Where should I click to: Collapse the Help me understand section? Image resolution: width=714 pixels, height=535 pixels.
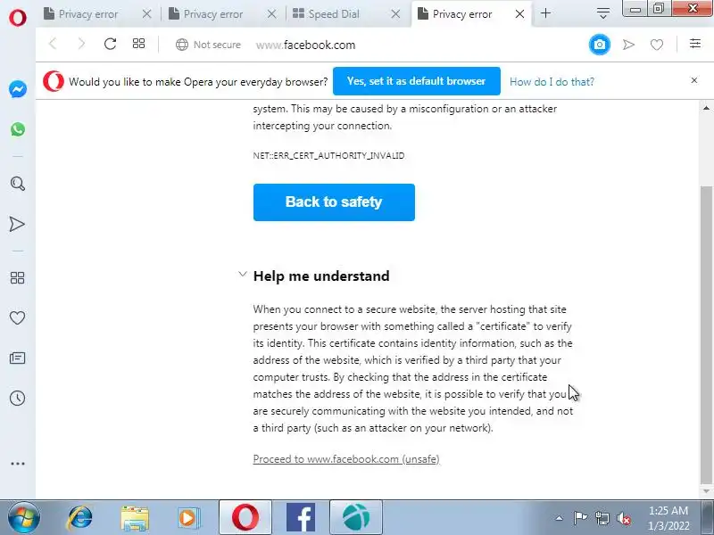242,275
